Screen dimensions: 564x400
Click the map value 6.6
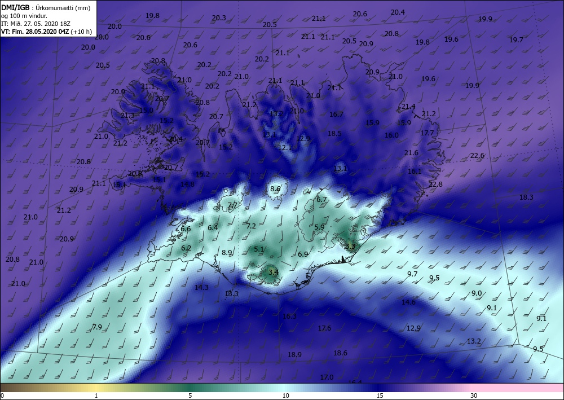point(186,229)
